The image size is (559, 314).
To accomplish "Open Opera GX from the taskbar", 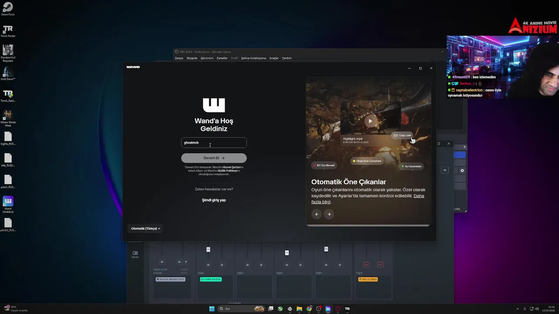I will 338,309.
